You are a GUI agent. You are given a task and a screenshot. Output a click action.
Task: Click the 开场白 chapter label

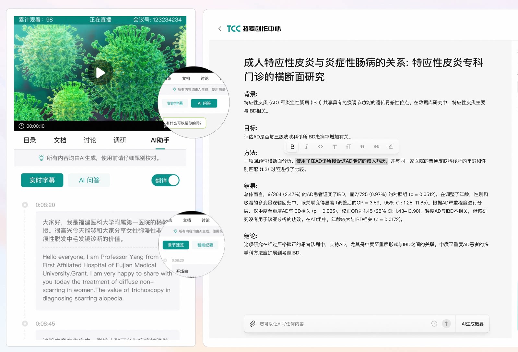pyautogui.click(x=182, y=271)
